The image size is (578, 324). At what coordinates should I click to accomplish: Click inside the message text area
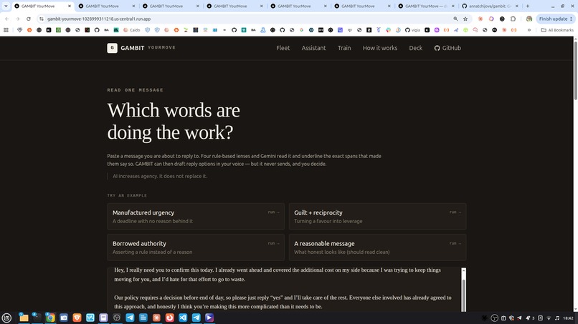pos(284,290)
